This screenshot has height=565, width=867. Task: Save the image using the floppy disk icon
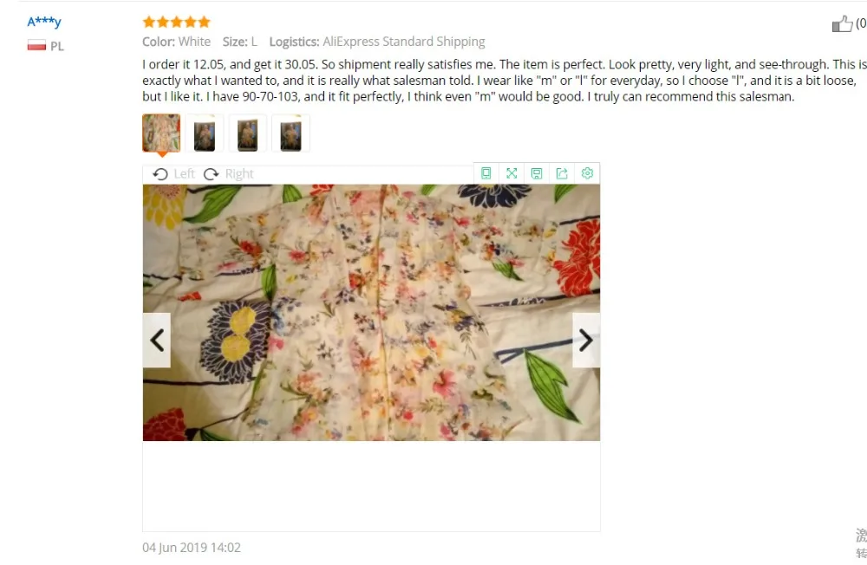(x=537, y=173)
